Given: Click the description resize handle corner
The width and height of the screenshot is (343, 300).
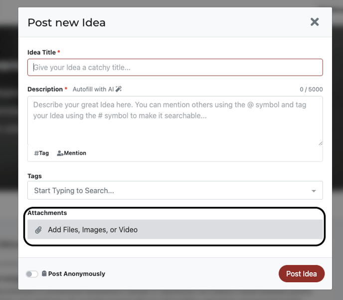Looking at the screenshot, I should coord(320,143).
